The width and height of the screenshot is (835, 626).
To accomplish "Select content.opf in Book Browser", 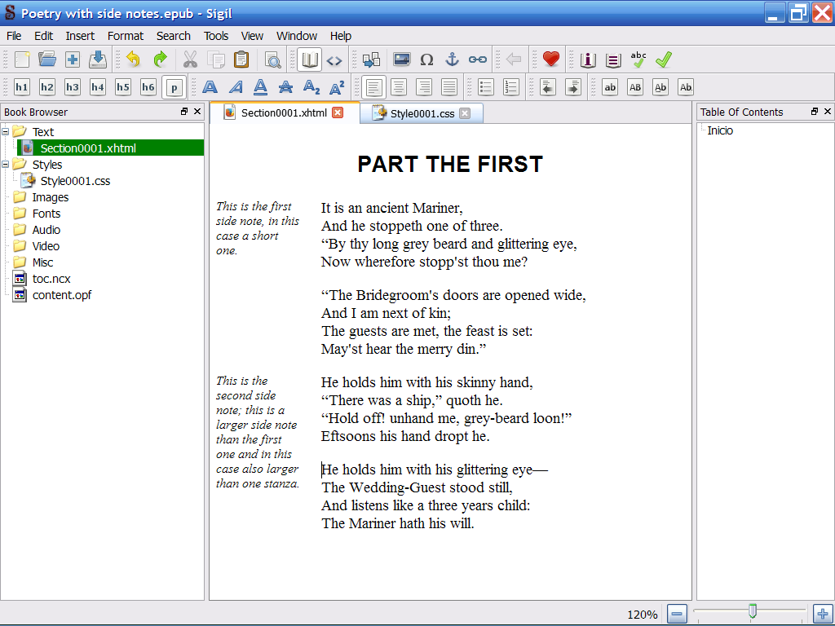I will [x=62, y=295].
